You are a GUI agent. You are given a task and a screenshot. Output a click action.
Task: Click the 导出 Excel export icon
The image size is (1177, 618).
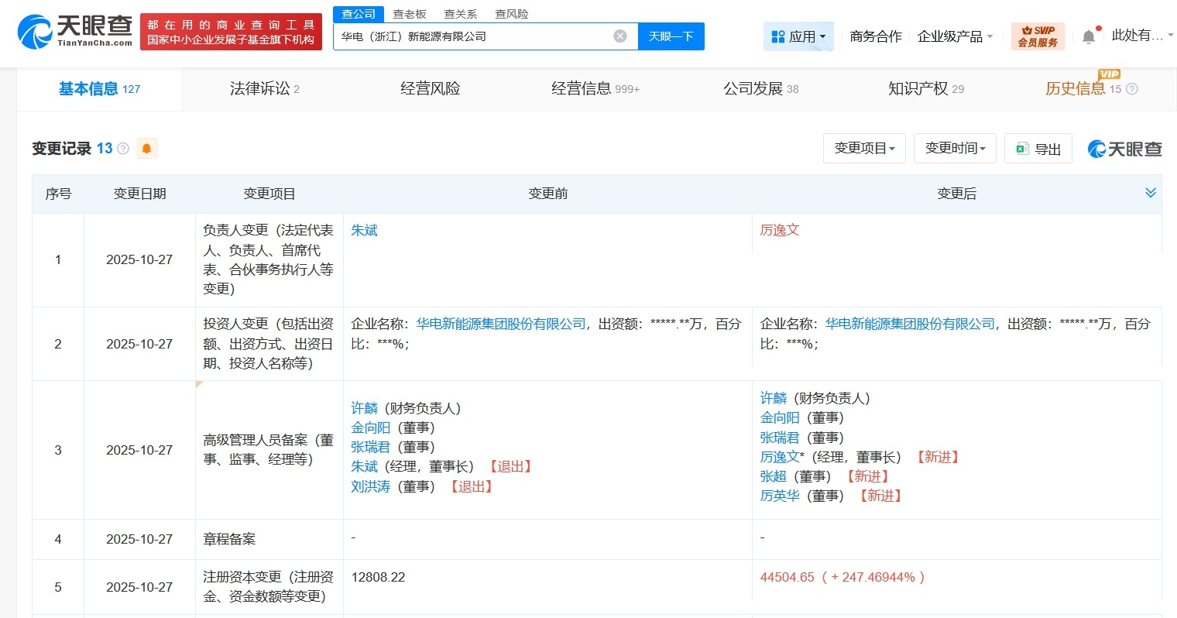(1024, 149)
